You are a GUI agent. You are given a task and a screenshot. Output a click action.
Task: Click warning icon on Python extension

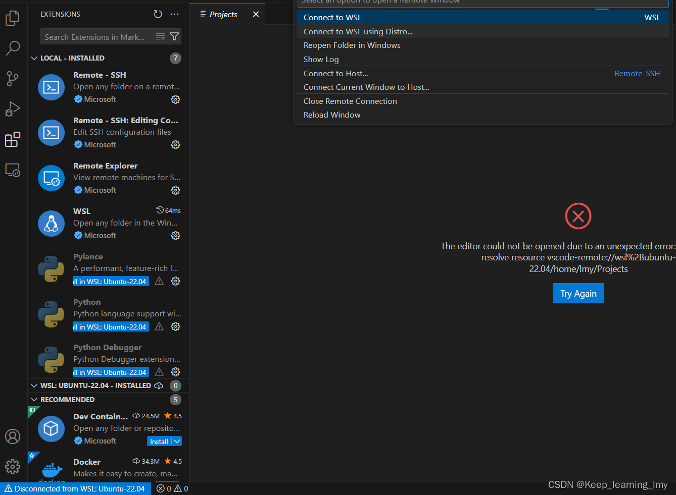coord(159,326)
